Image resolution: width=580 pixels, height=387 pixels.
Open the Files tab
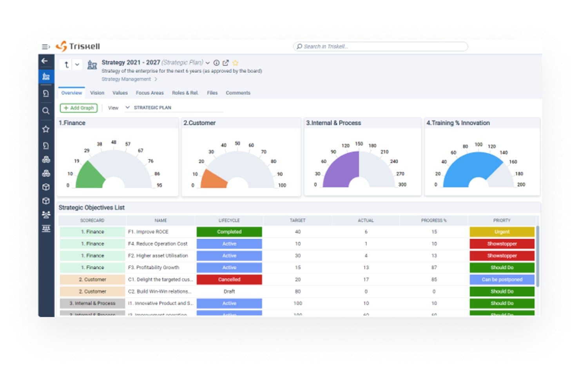click(212, 93)
